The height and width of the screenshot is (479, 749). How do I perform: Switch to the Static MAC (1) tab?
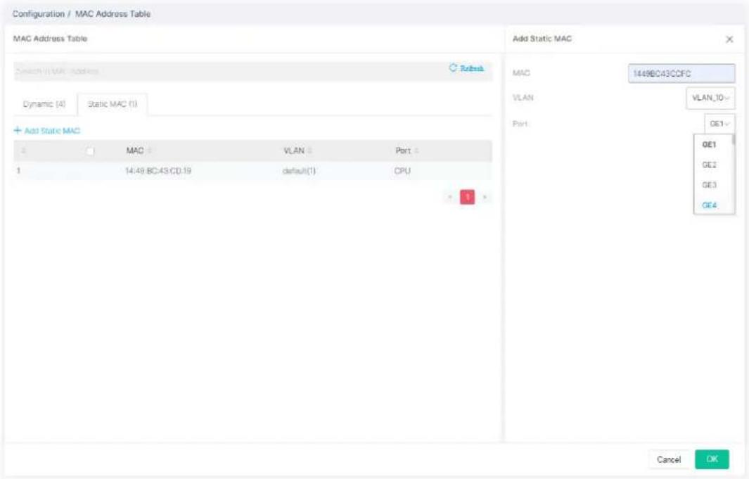[113, 104]
